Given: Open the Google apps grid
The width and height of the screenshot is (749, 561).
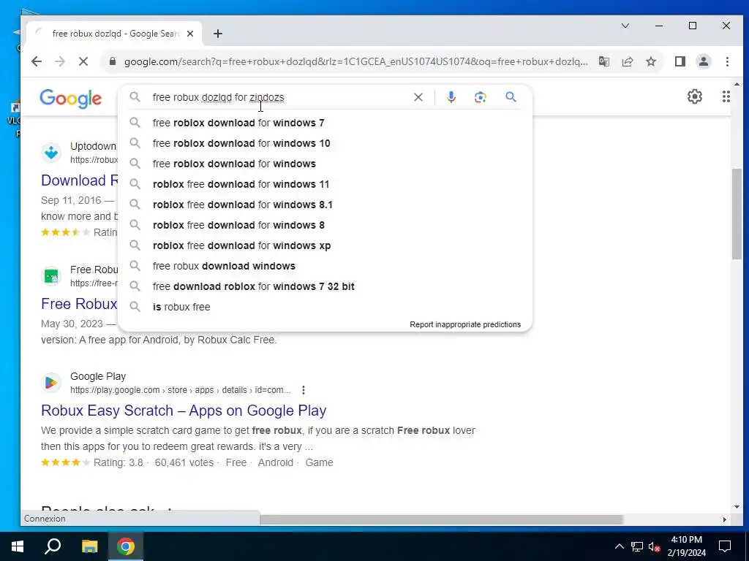Looking at the screenshot, I should [726, 96].
